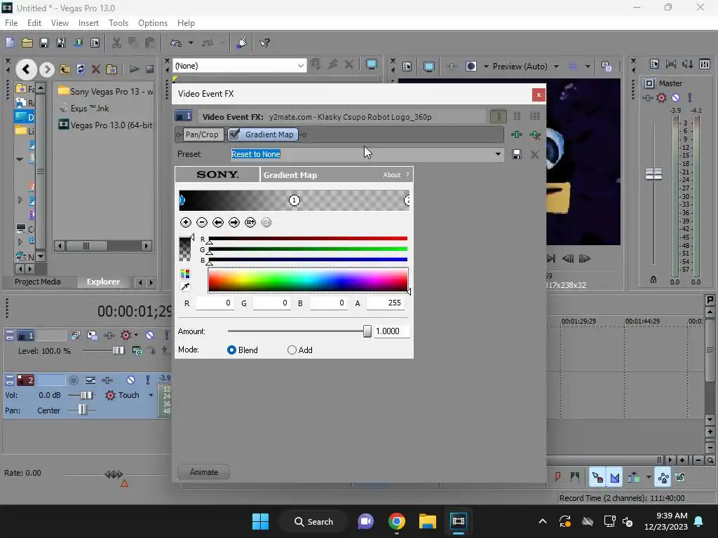This screenshot has width=718, height=538.
Task: Go forward in Explorer panel
Action: point(47,69)
